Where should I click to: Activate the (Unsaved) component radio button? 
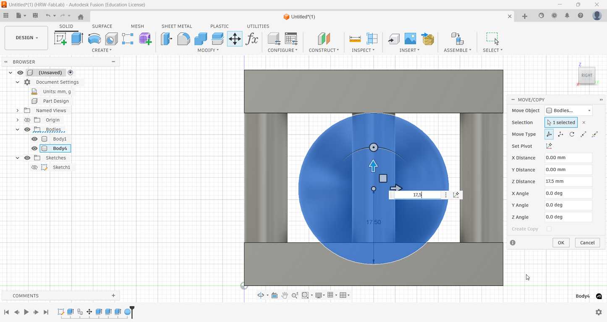tap(71, 73)
